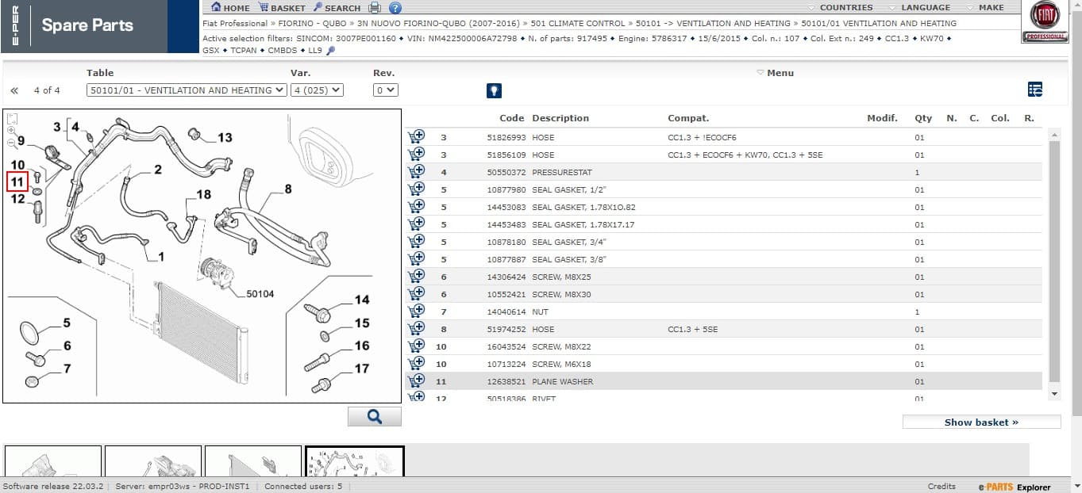Image resolution: width=1082 pixels, height=493 pixels.
Task: Add seal gasket 14453083 to basket
Action: point(416,206)
